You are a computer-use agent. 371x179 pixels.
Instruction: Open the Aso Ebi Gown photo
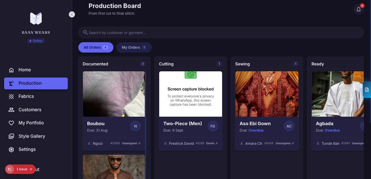tap(267, 94)
